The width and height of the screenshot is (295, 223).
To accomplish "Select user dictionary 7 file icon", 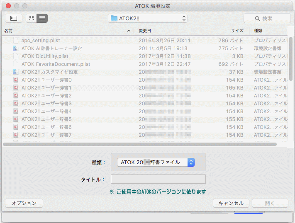I will click(x=16, y=135).
